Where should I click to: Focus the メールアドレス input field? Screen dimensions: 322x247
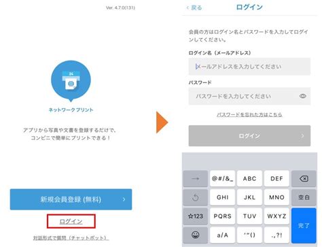click(x=249, y=67)
